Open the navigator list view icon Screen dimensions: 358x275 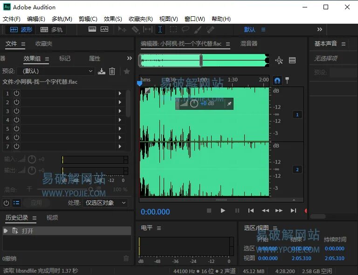point(292,60)
